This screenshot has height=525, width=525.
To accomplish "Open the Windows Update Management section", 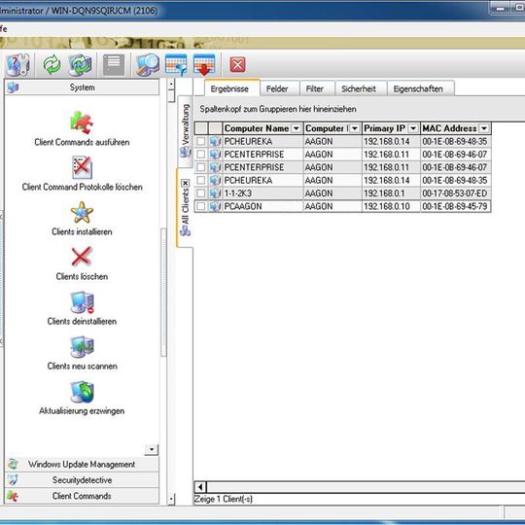I will pyautogui.click(x=82, y=464).
